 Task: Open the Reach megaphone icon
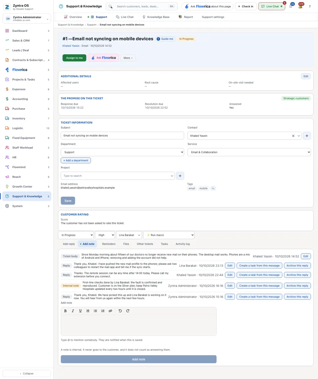tap(7, 177)
